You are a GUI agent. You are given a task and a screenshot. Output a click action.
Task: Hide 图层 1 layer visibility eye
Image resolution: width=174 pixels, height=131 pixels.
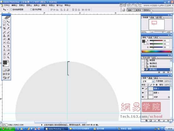(x=143, y=92)
